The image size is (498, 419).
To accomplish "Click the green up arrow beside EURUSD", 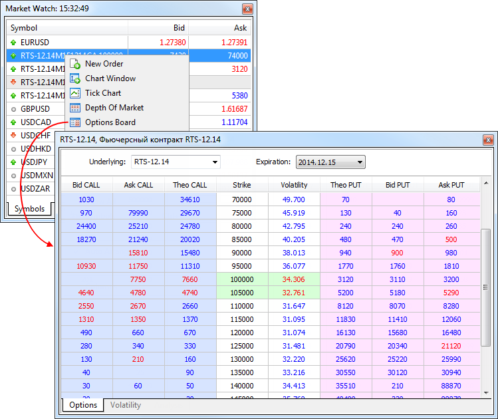I will coord(13,42).
